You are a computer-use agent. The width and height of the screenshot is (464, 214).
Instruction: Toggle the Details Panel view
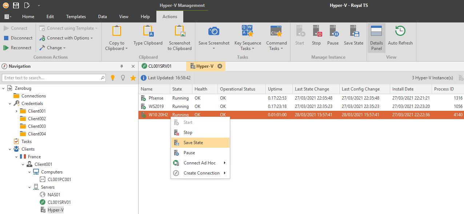coord(376,38)
